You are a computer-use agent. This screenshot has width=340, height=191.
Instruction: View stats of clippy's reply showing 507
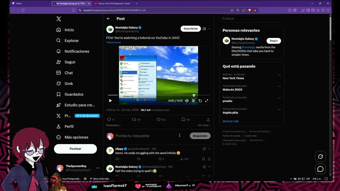[184, 159]
